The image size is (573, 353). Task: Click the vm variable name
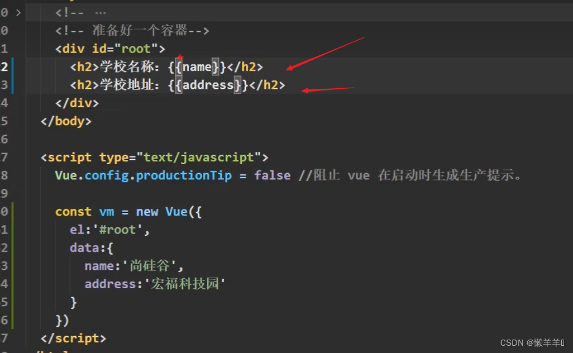tap(107, 212)
